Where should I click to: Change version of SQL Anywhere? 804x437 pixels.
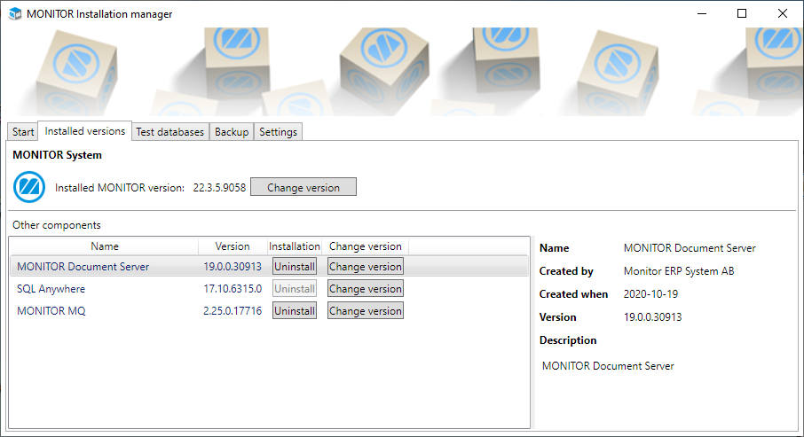pyautogui.click(x=365, y=289)
